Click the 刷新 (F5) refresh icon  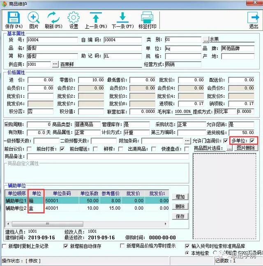(53, 18)
